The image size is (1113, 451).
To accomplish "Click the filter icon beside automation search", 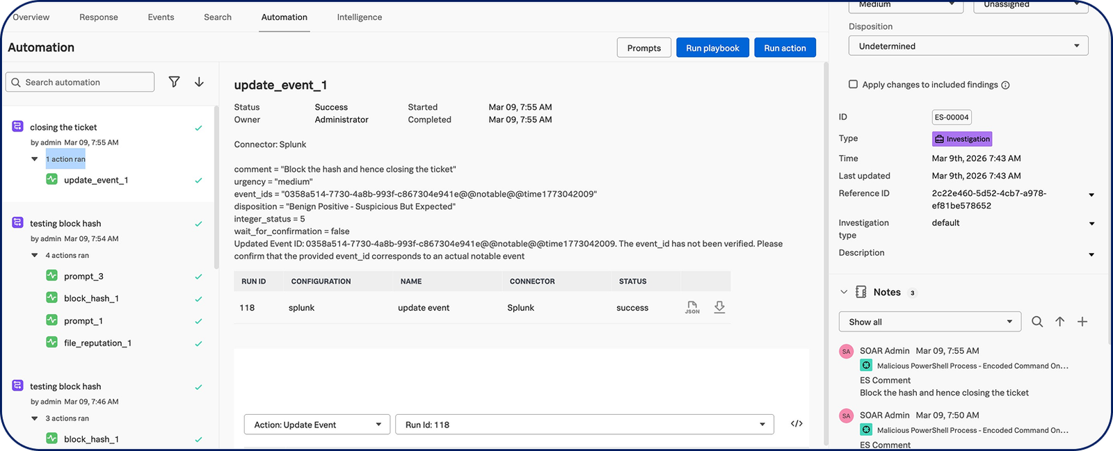I will (174, 82).
